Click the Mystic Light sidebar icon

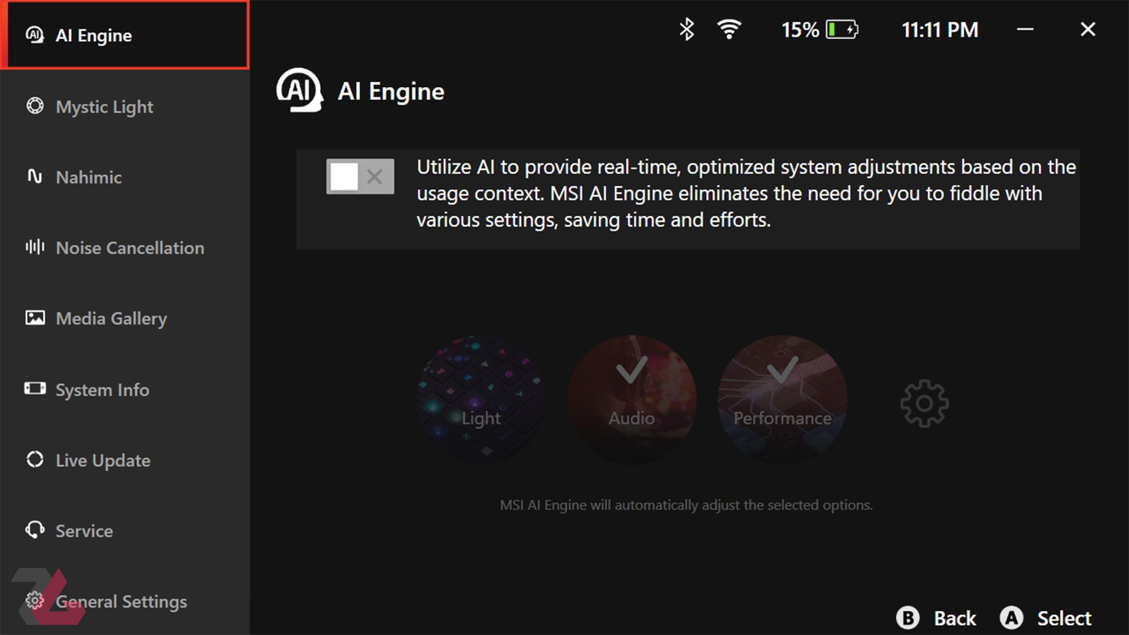point(36,106)
